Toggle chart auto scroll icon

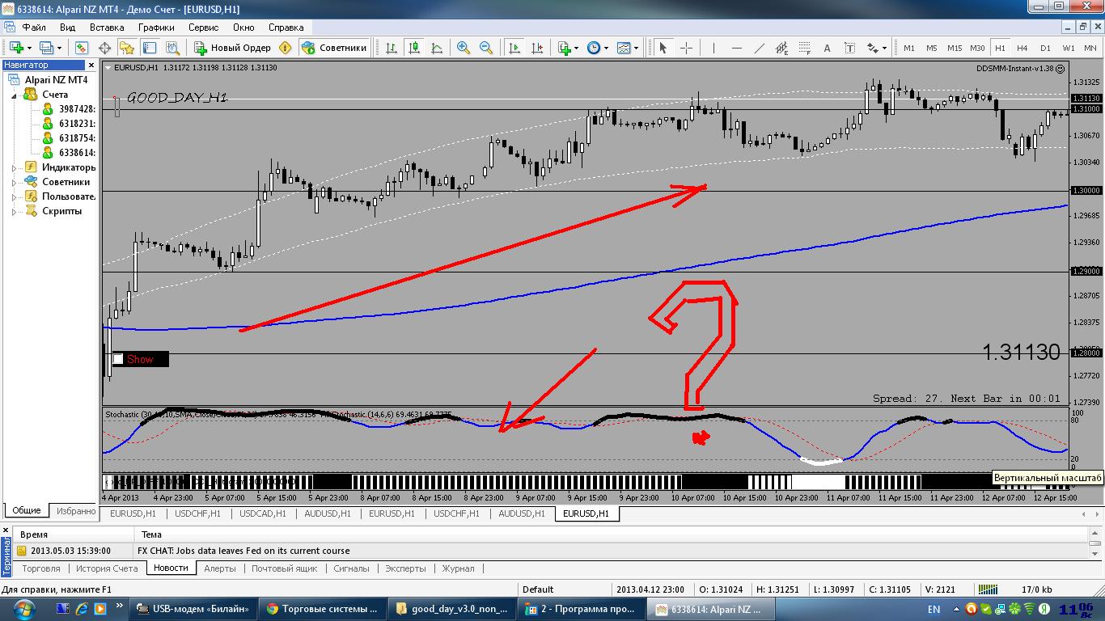coord(514,48)
